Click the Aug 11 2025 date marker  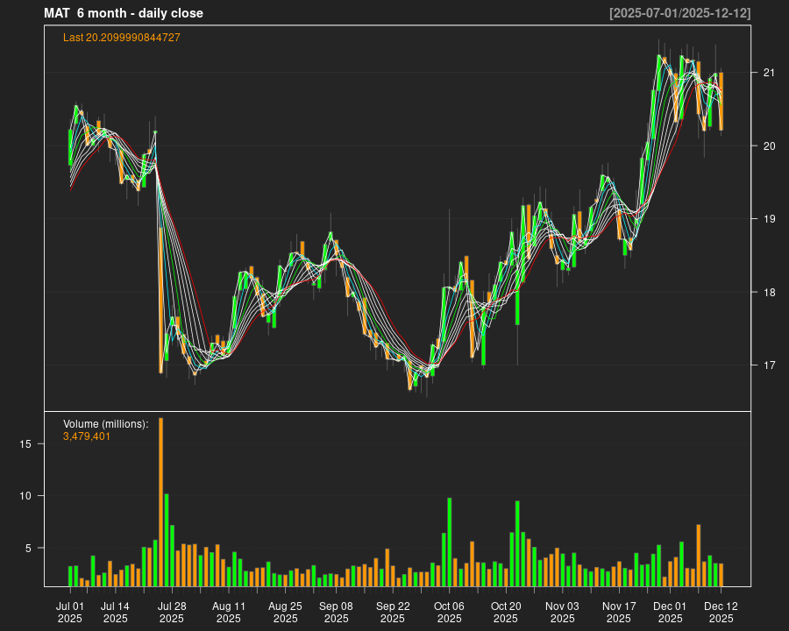(x=228, y=612)
